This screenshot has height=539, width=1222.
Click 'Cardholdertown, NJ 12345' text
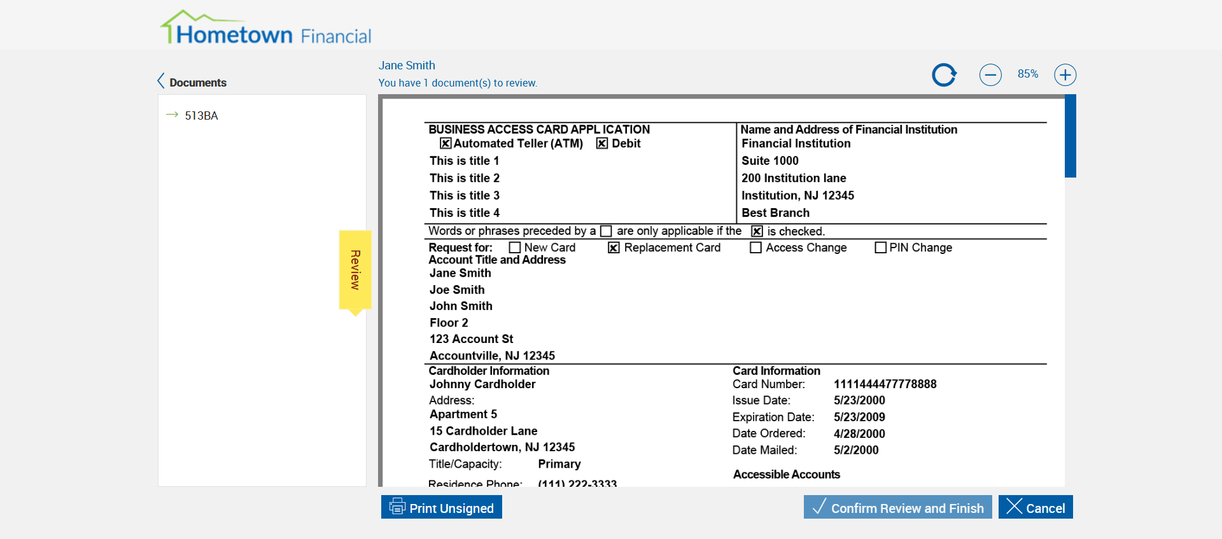[x=502, y=447]
